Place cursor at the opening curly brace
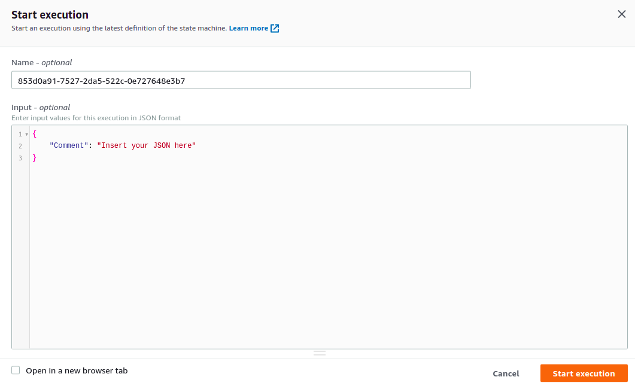 pyautogui.click(x=35, y=134)
